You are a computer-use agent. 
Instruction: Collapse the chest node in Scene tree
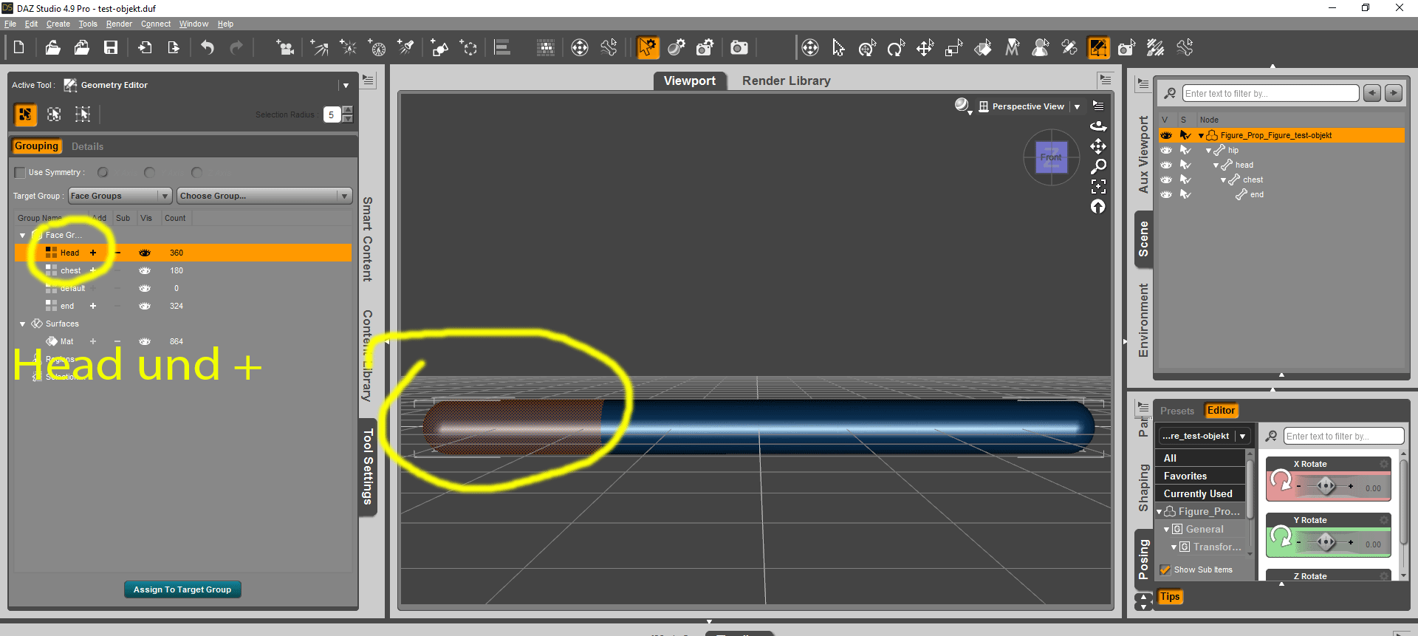point(1223,180)
